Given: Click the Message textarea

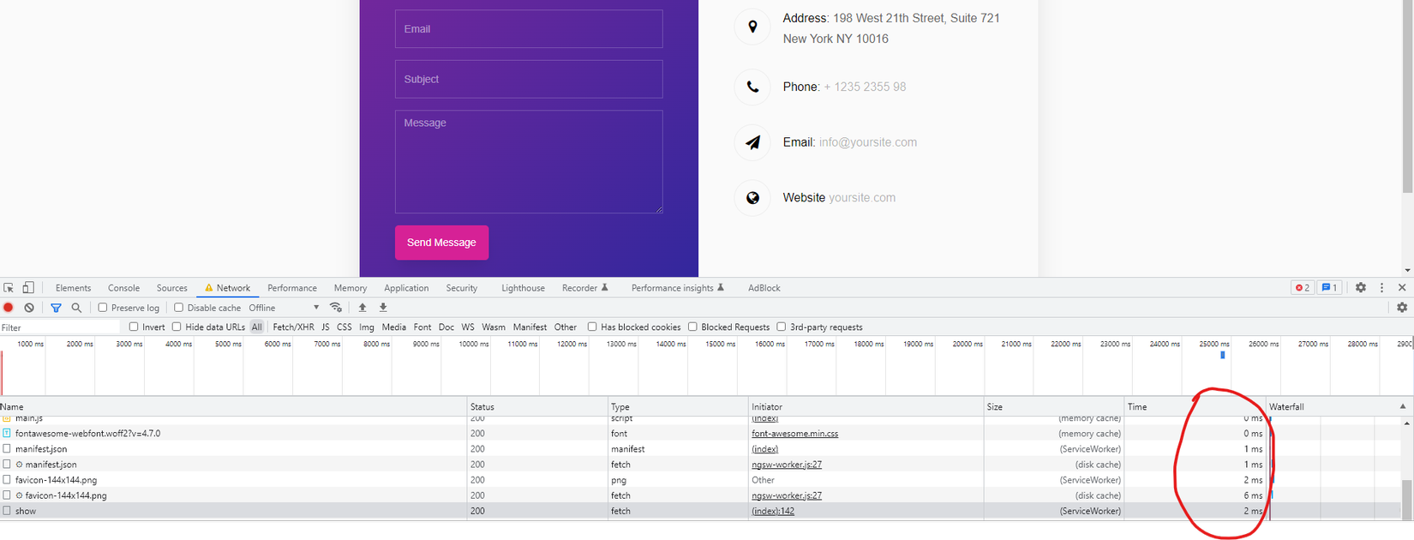Looking at the screenshot, I should click(529, 161).
